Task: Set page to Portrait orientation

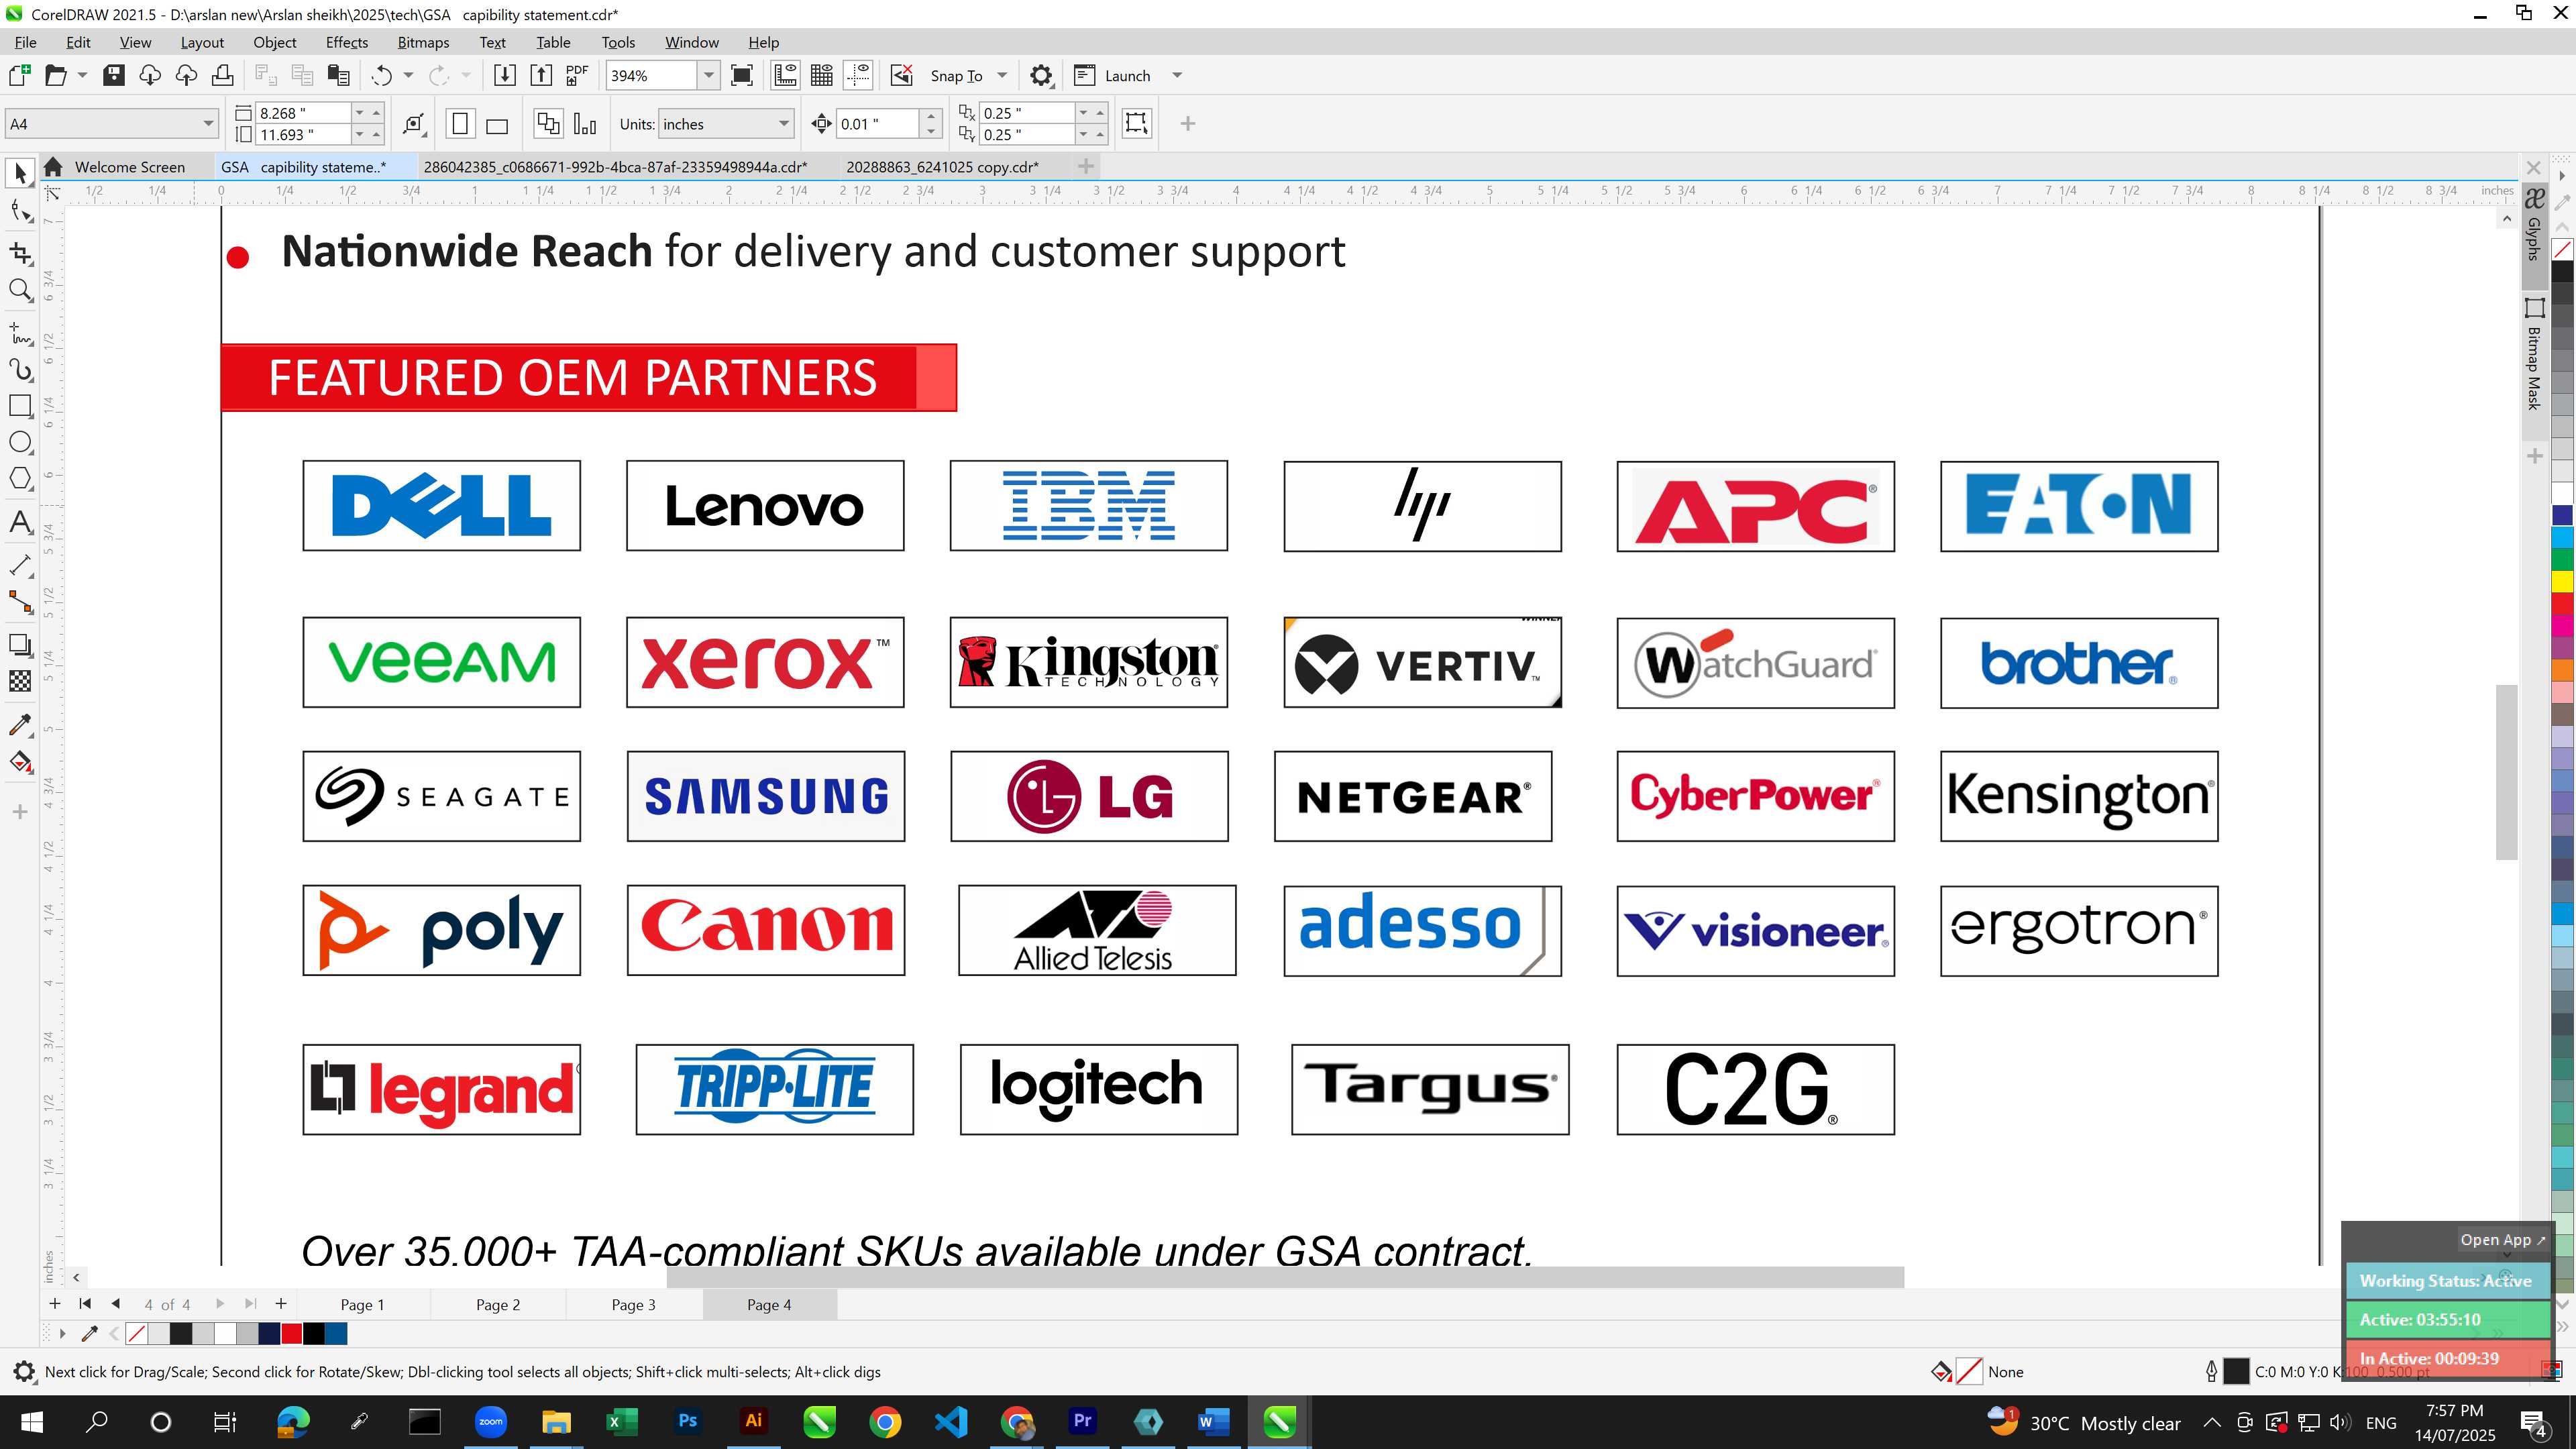Action: [x=460, y=124]
